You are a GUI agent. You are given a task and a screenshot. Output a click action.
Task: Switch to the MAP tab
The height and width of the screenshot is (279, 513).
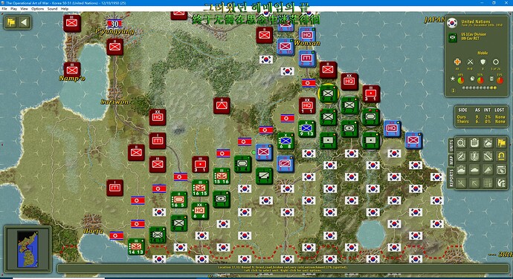tap(451, 160)
